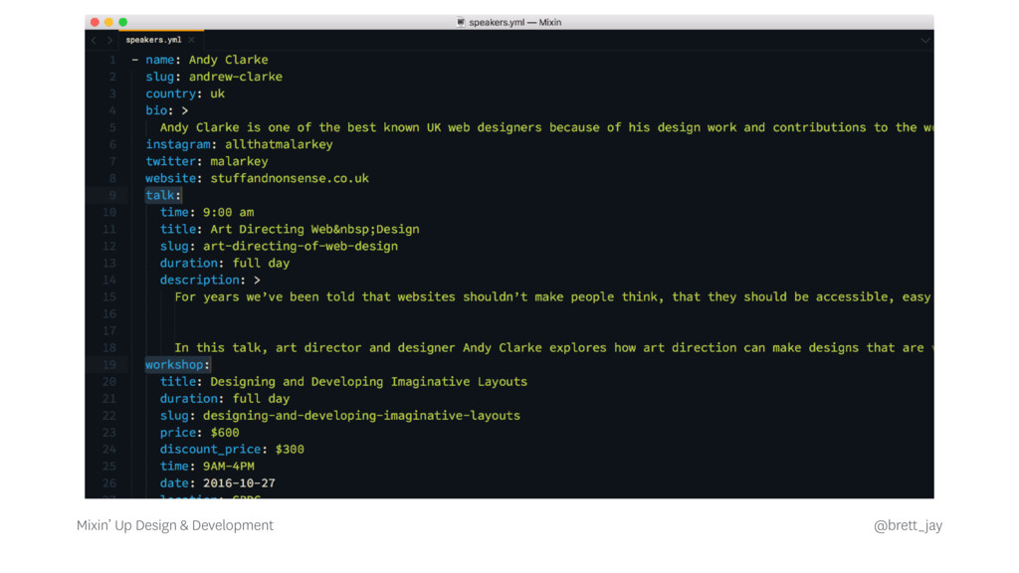Viewport: 1019px width, 573px height.
Task: Click the file icon in the title bar
Action: [x=461, y=22]
